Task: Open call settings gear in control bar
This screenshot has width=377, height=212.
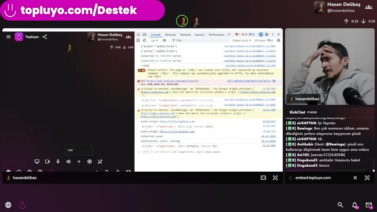Action: pyautogui.click(x=90, y=161)
